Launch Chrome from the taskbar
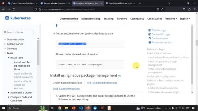Viewport: 198px width, 111px height. [x=59, y=108]
